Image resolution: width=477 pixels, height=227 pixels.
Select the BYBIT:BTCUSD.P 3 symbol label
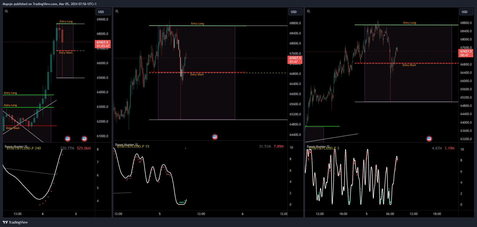click(x=324, y=148)
